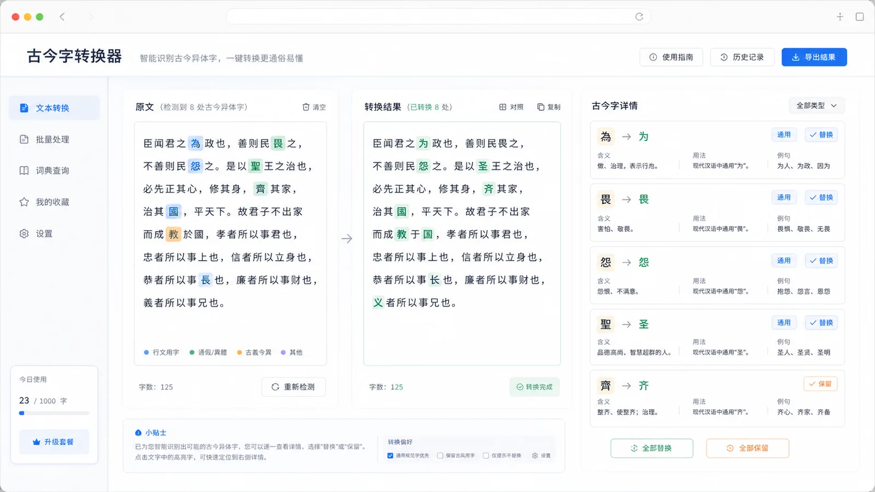Show the tab overview square icon
875x492 pixels.
860,17
